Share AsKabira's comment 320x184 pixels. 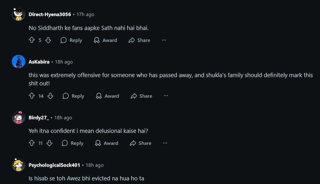point(141,96)
